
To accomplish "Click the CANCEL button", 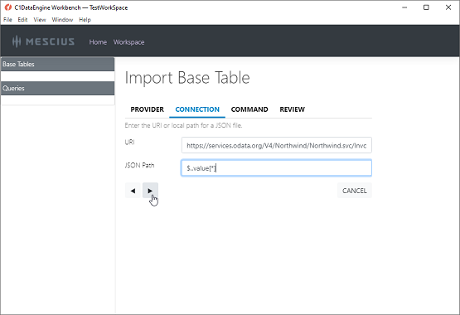I will coord(355,191).
